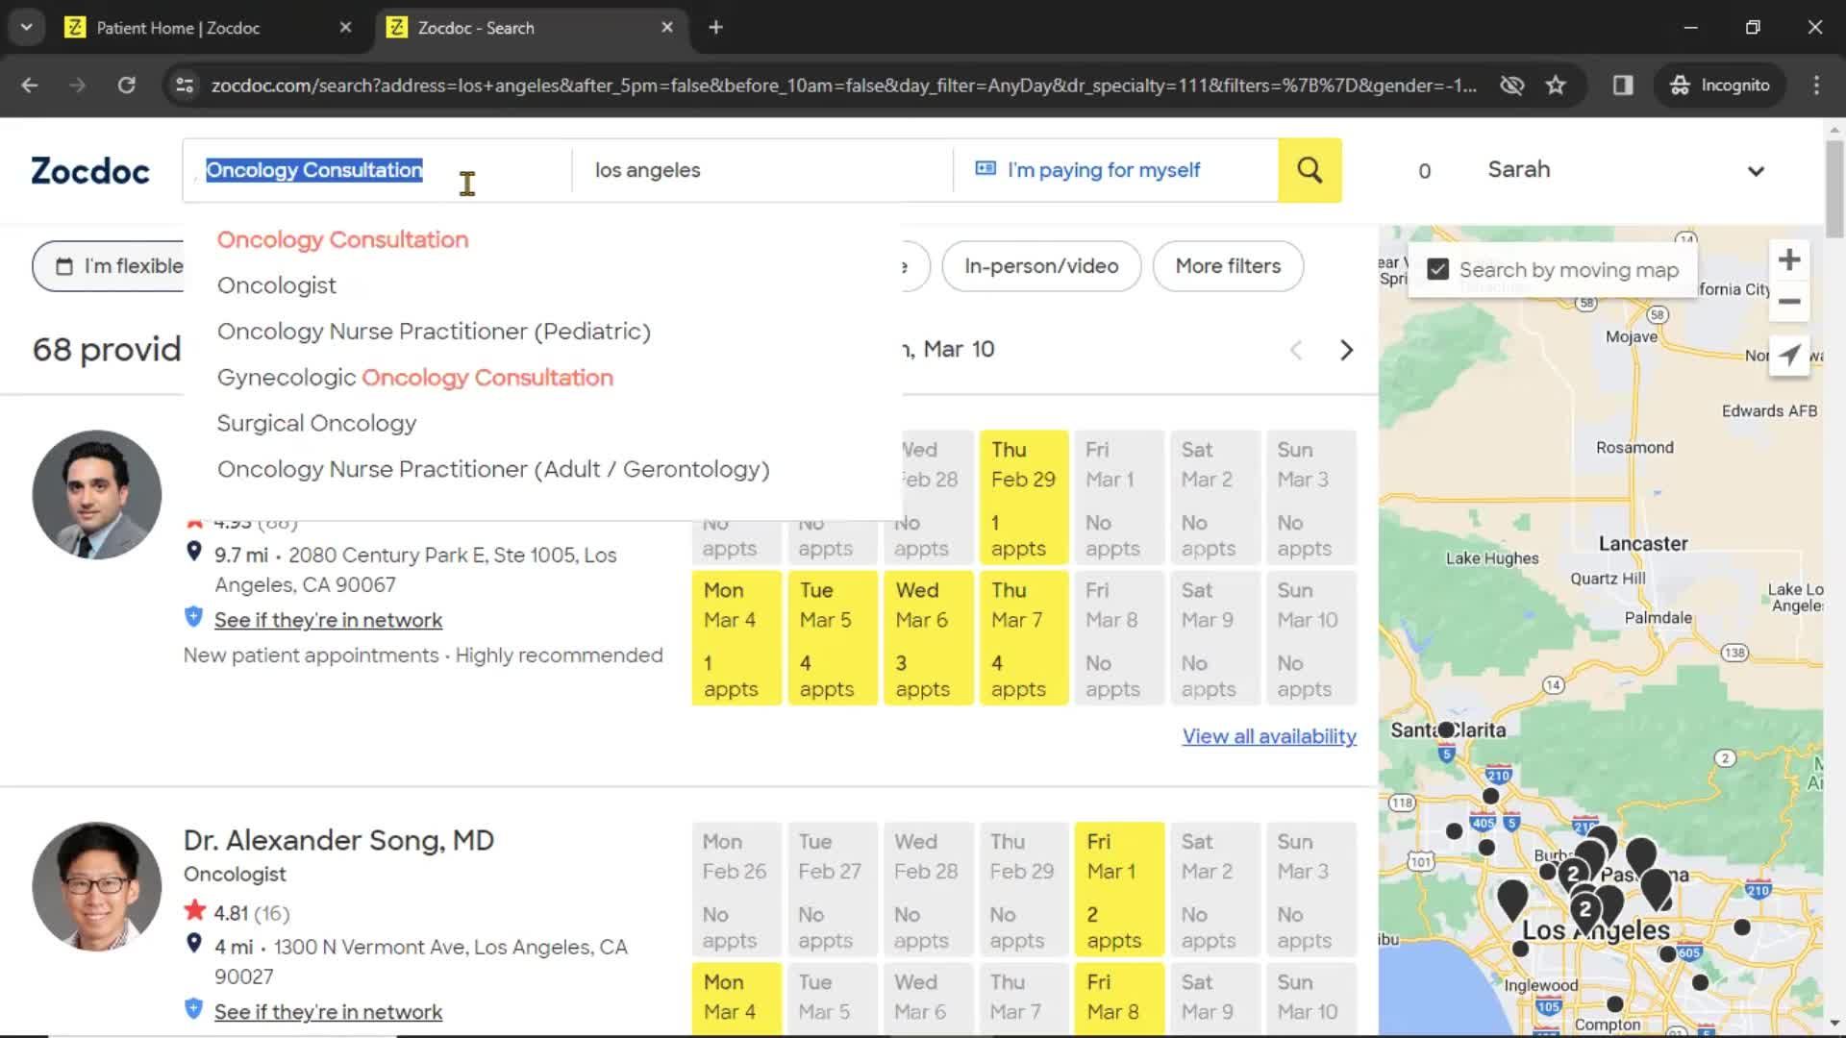The width and height of the screenshot is (1846, 1038).
Task: Reload the page
Action: pos(126,86)
